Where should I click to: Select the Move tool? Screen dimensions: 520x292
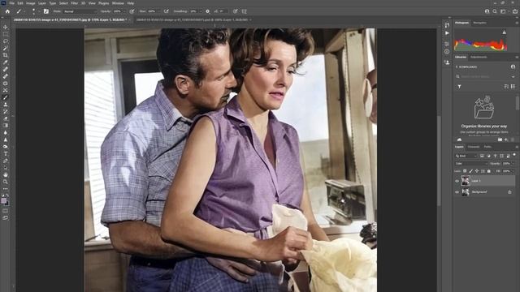[6, 27]
